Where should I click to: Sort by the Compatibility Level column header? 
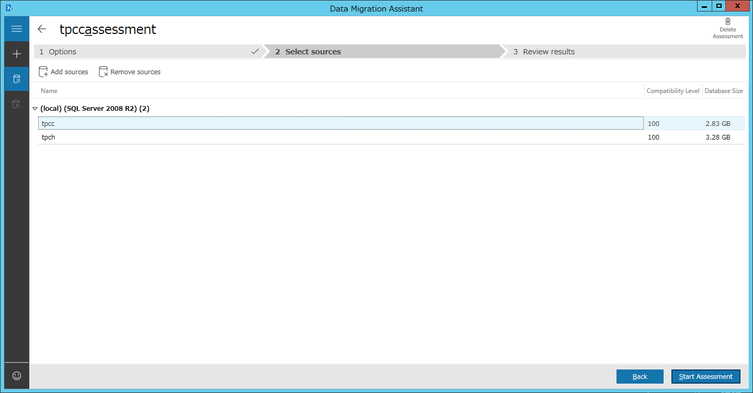tap(673, 91)
